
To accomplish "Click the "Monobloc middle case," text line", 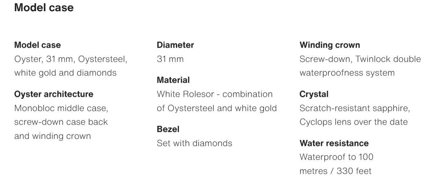I will pyautogui.click(x=61, y=108).
